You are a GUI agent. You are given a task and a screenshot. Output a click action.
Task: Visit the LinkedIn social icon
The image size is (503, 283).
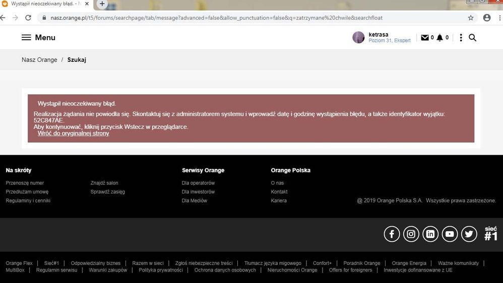pyautogui.click(x=430, y=234)
